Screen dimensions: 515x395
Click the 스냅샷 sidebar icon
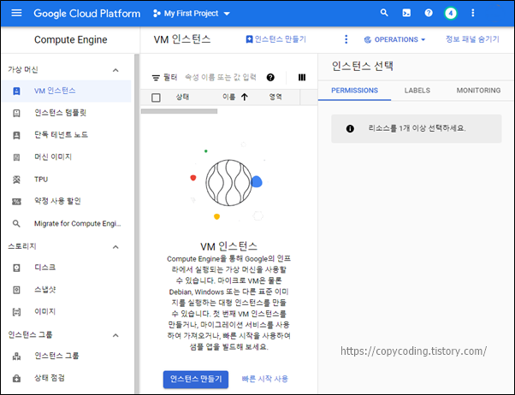click(x=16, y=290)
